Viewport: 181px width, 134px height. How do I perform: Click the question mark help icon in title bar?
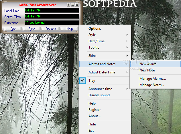coord(68,5)
